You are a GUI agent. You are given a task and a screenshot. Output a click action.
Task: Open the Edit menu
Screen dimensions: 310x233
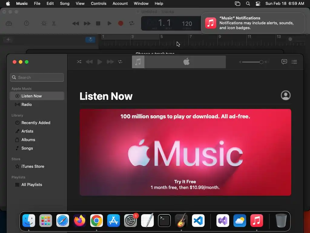click(50, 3)
